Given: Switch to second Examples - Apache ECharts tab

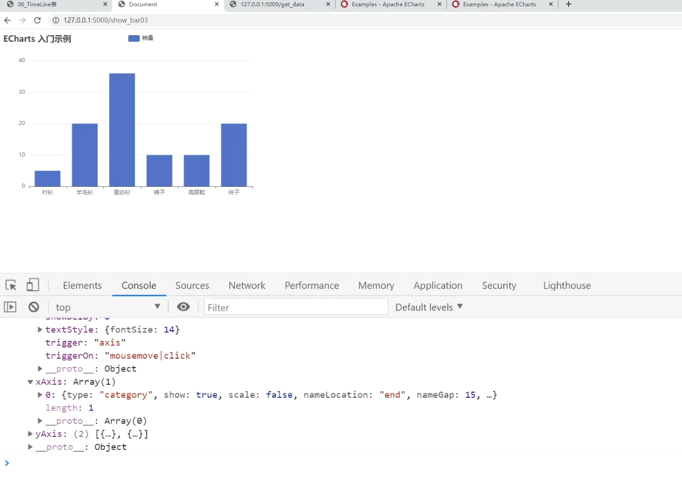Looking at the screenshot, I should coord(502,4).
